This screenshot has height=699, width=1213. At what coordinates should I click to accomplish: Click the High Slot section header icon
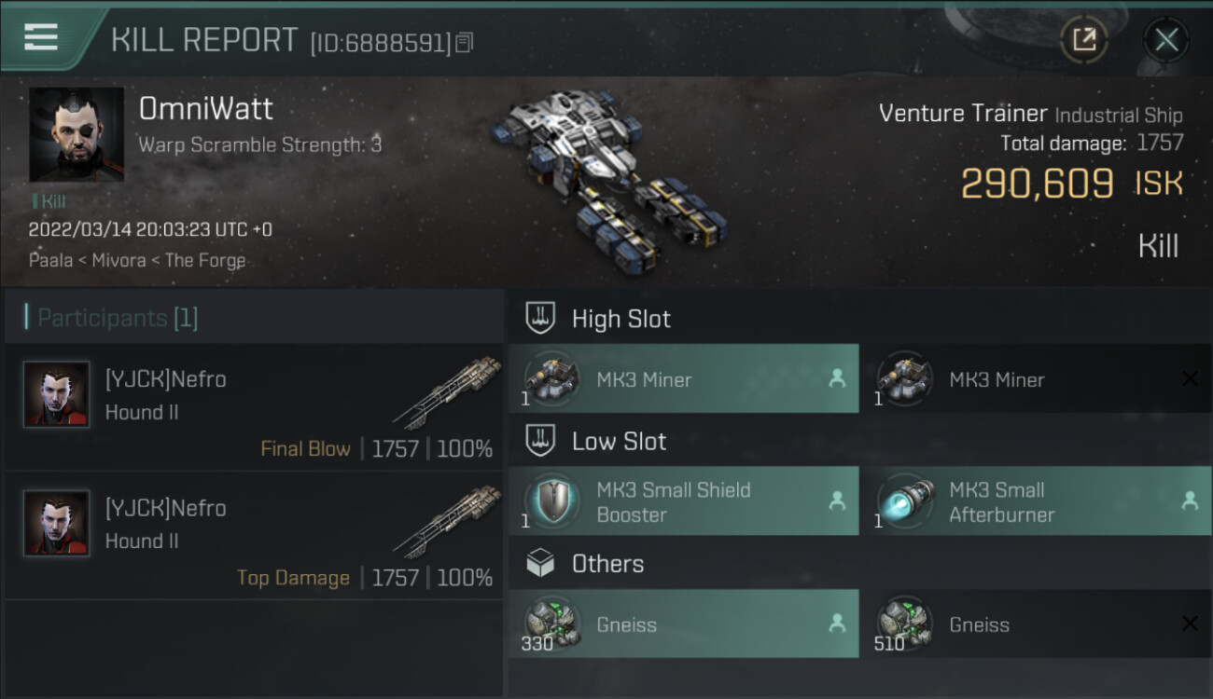pos(541,318)
